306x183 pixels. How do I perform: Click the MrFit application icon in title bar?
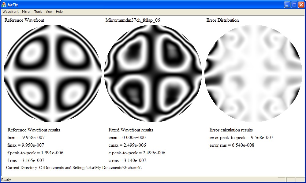[4, 5]
